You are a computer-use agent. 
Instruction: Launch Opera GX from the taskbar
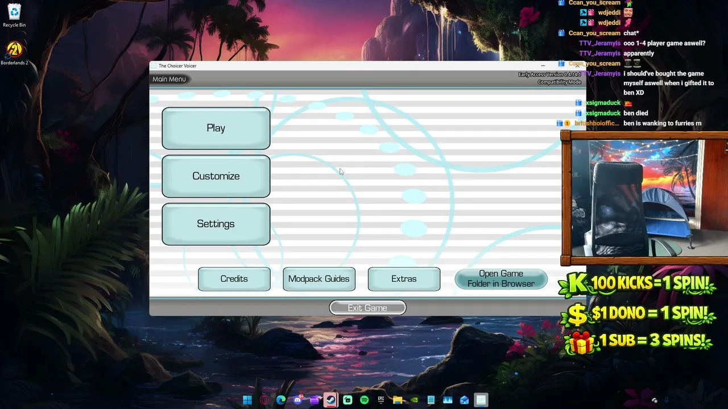point(264,400)
